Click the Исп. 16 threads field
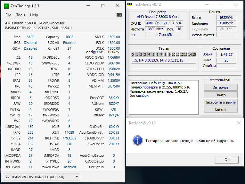 coord(179,29)
